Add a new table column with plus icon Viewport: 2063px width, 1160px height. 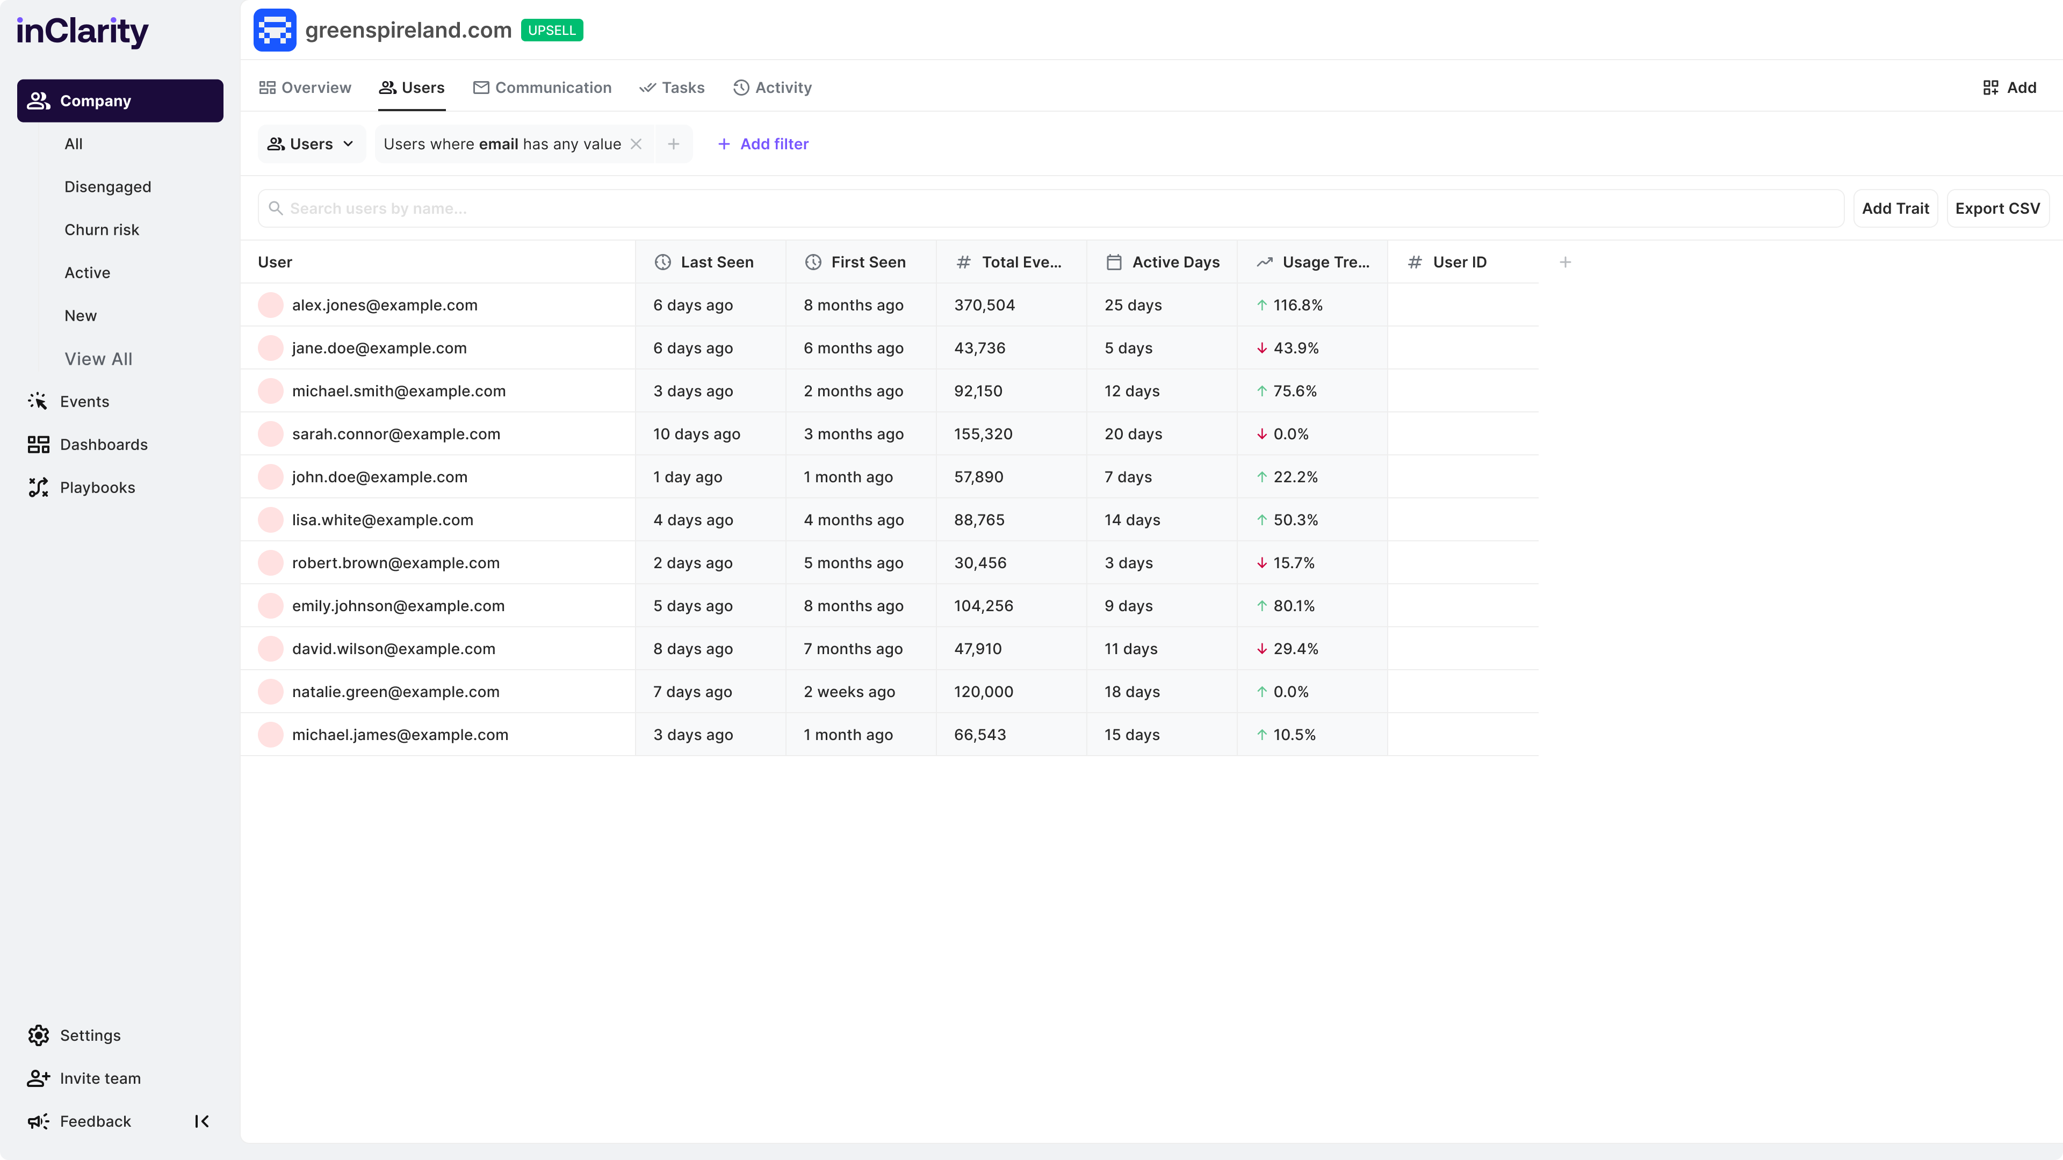[x=1565, y=262]
